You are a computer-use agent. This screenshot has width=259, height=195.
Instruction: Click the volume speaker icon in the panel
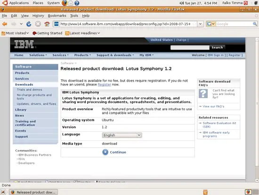click(x=181, y=3)
